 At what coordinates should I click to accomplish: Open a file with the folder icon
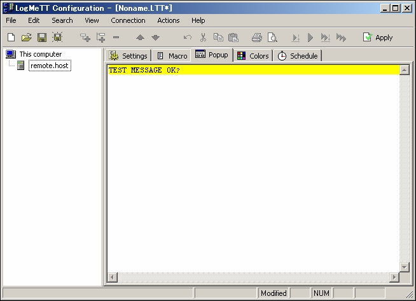pos(26,38)
